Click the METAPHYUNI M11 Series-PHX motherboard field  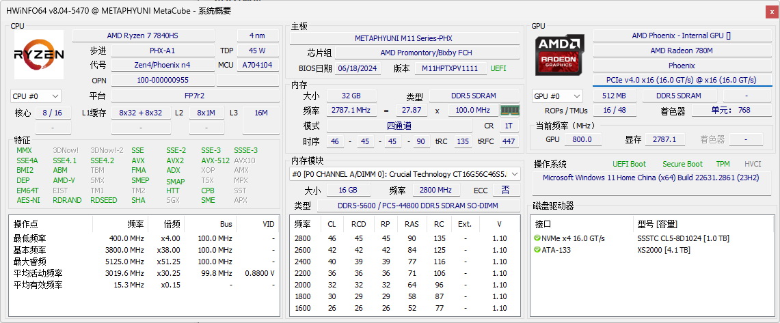coord(403,38)
